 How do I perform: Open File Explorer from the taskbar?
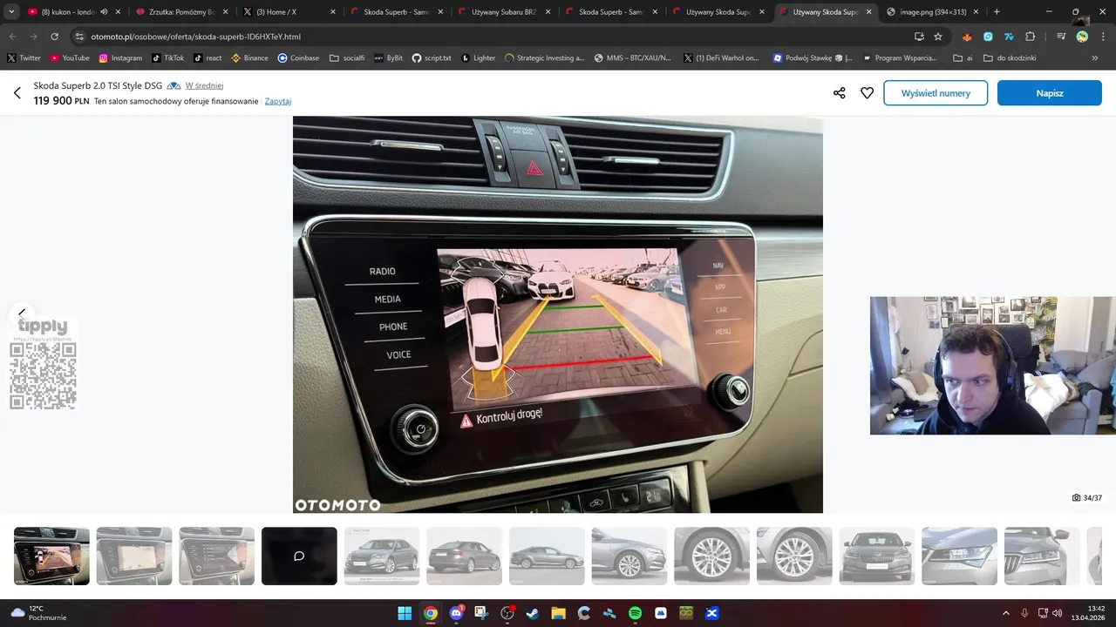558,613
